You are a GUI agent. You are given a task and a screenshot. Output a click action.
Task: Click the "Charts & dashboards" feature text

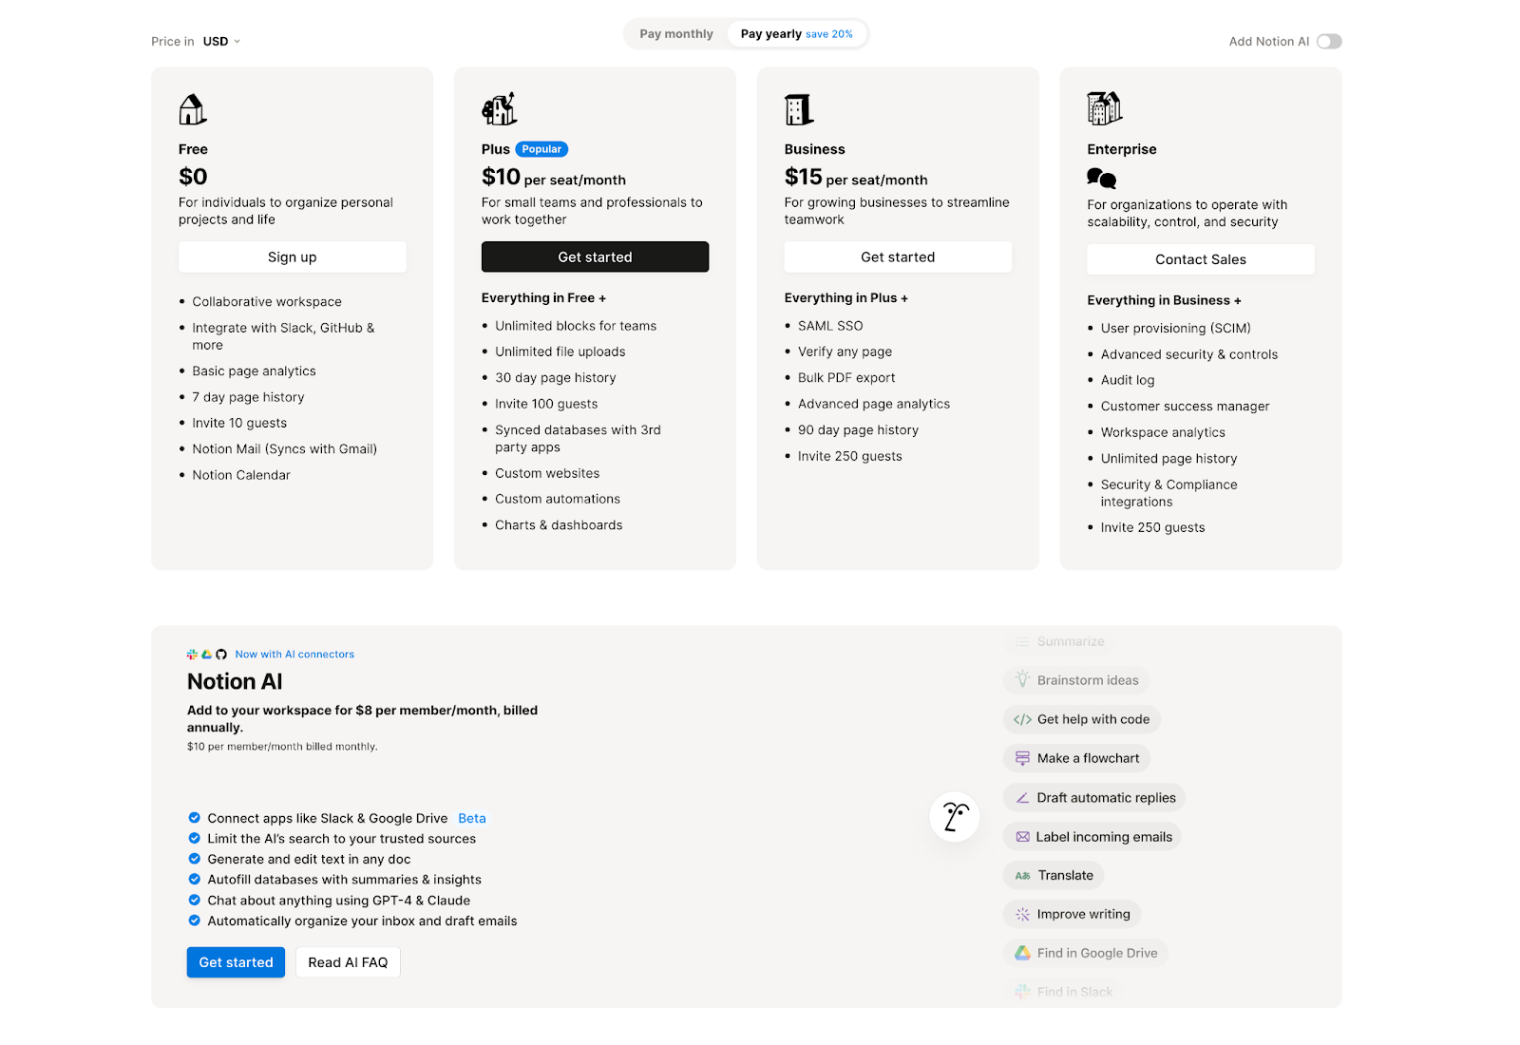[559, 525]
